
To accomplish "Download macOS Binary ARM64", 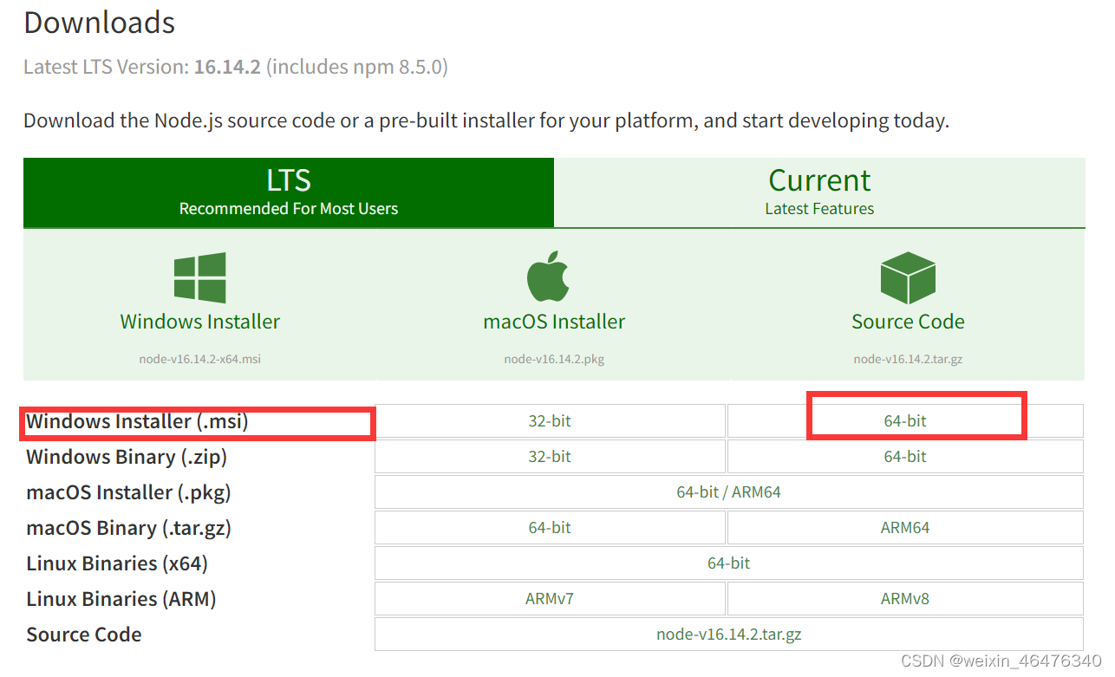I will click(905, 528).
